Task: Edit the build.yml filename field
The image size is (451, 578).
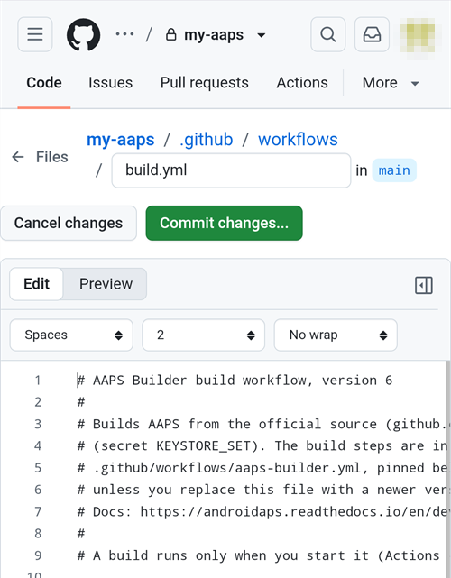Action: [231, 170]
